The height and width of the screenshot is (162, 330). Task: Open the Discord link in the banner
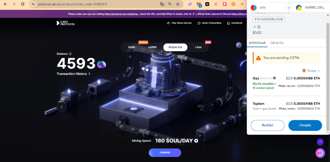(x=239, y=14)
